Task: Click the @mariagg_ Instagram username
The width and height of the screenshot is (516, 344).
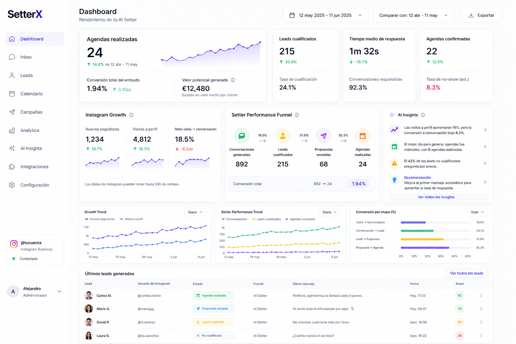Action: 146,309
